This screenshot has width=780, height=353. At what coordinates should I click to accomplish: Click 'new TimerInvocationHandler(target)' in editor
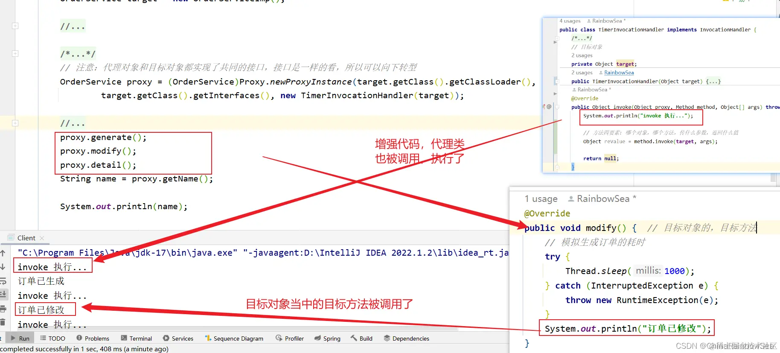click(x=367, y=96)
